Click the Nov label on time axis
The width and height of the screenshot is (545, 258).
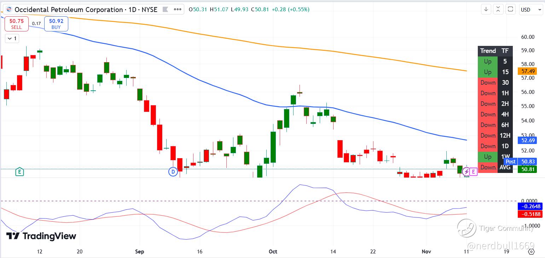pyautogui.click(x=427, y=252)
